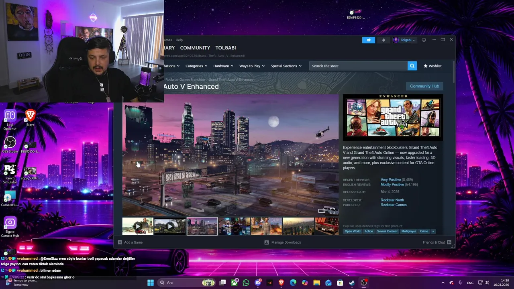The image size is (514, 289).
Task: Click the Big Picture mode monitor icon
Action: [x=424, y=40]
